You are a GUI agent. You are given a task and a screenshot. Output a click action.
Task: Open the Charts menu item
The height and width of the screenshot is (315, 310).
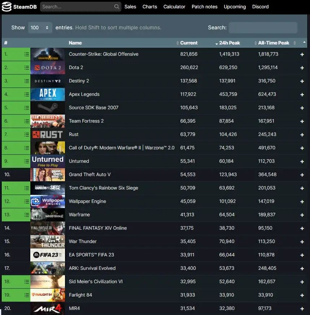point(150,7)
